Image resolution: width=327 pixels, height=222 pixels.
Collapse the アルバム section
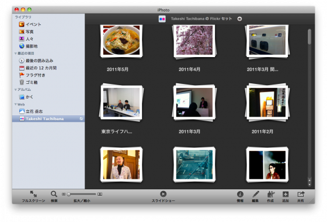coord(15,90)
